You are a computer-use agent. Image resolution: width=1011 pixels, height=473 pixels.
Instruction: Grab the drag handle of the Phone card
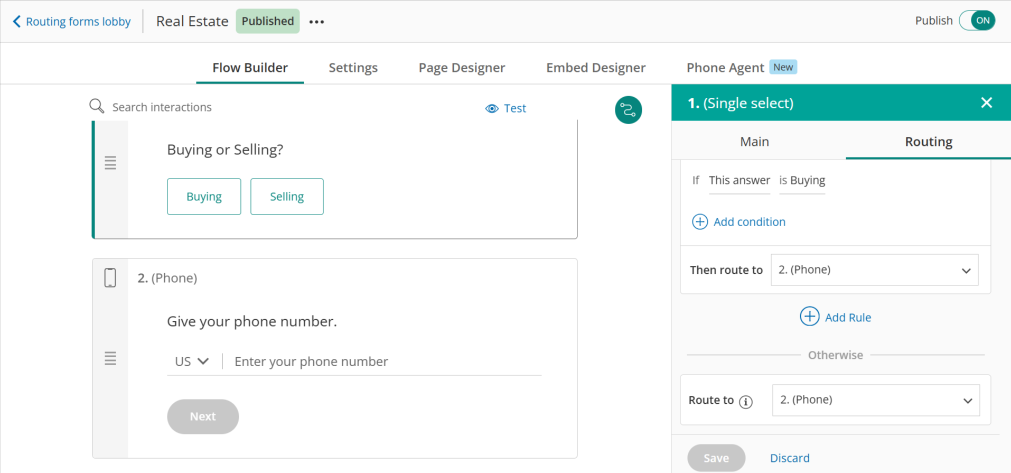(110, 358)
